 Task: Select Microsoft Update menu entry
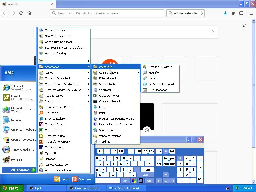click(64, 30)
